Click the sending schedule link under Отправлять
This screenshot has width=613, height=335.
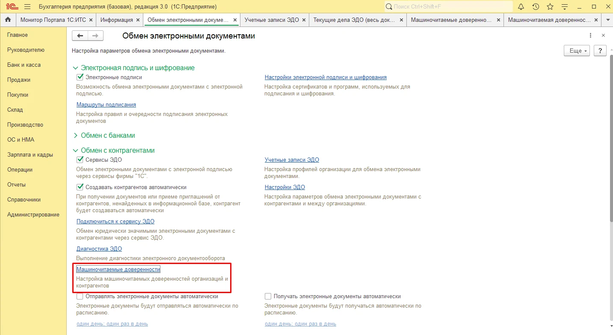pyautogui.click(x=112, y=324)
